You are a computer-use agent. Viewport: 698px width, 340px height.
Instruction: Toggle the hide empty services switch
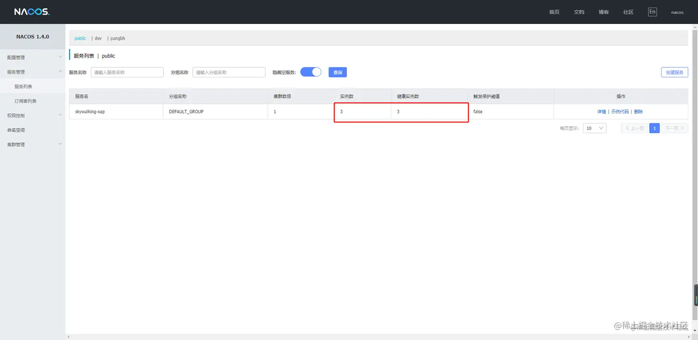(311, 72)
